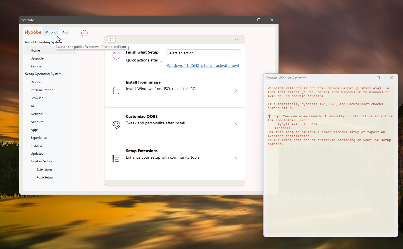Viewport: 403px width, 249px height.
Task: Select Reinstall in the sidebar
Action: point(37,66)
